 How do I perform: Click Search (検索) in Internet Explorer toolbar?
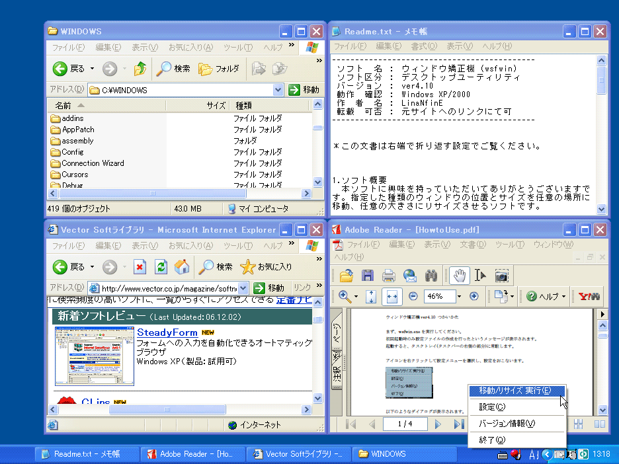(216, 267)
